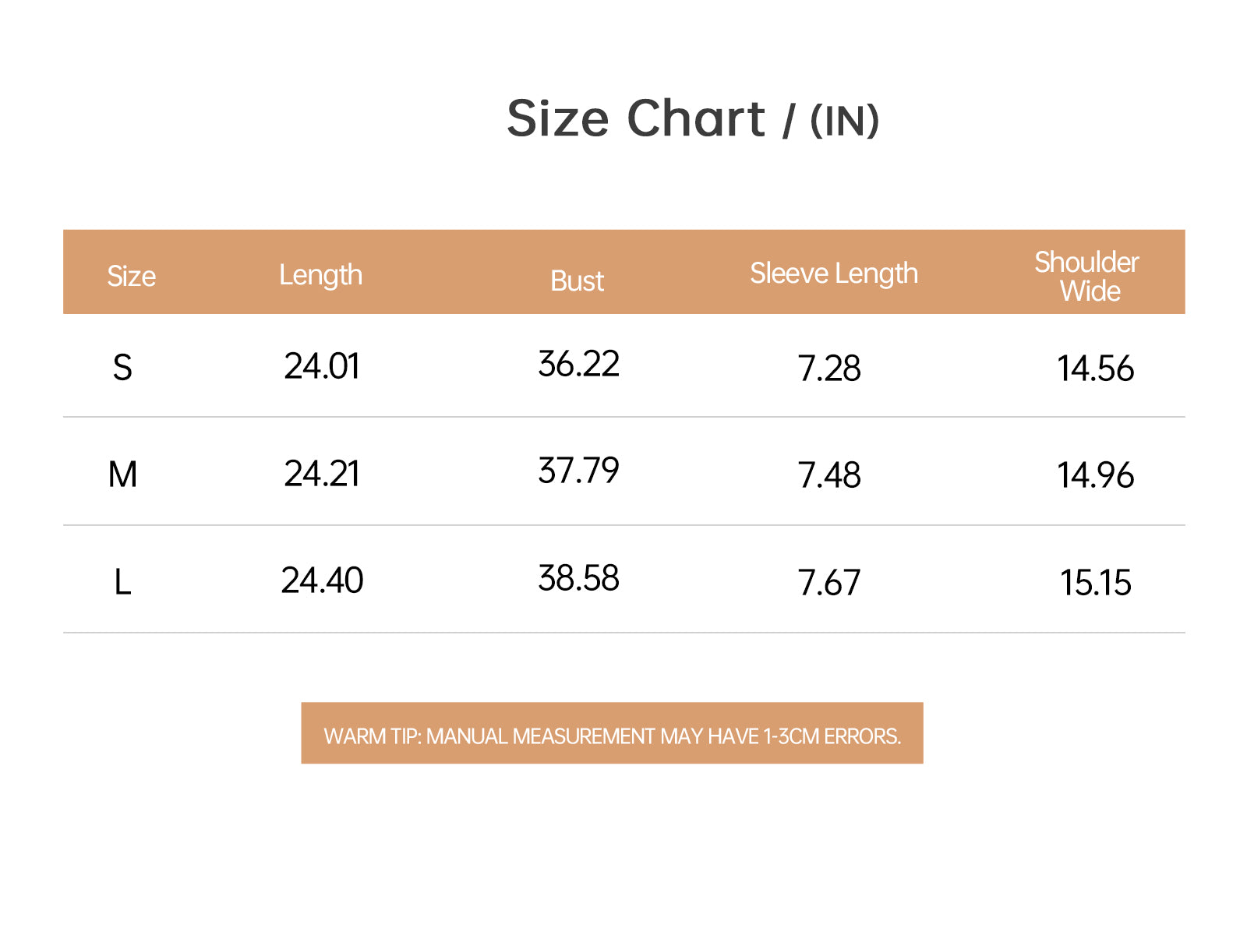Click the 24.01 length value
The image size is (1247, 935).
322,366
